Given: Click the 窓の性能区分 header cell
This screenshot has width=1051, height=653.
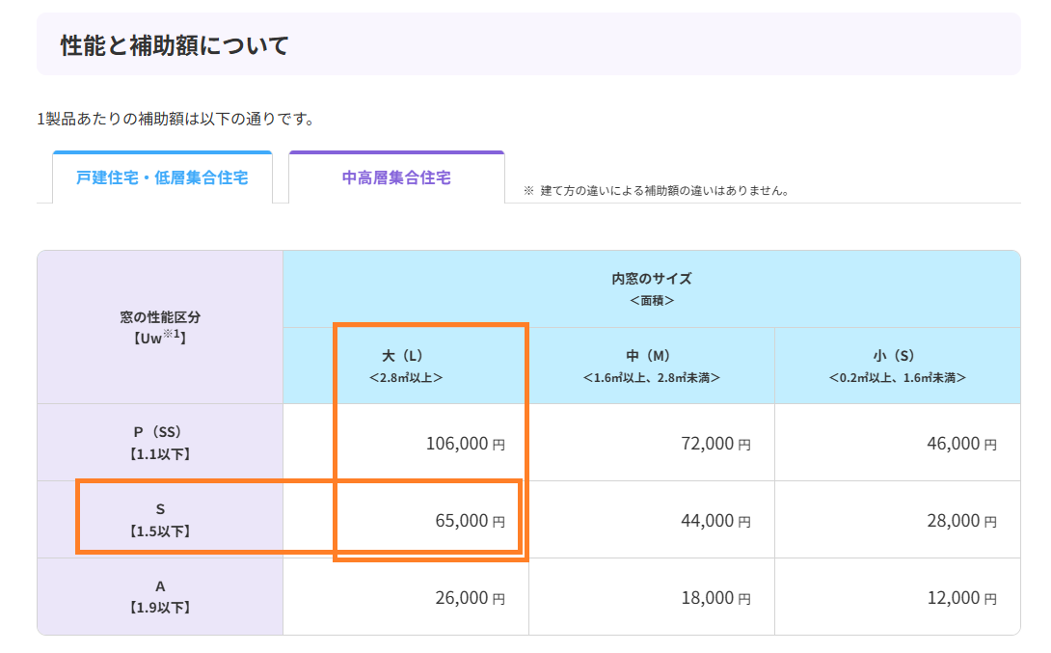Looking at the screenshot, I should (x=160, y=327).
